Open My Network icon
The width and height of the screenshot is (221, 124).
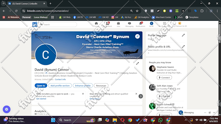[108, 23]
